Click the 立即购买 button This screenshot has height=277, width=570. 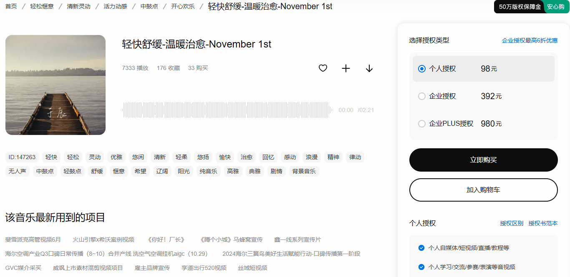tap(483, 160)
